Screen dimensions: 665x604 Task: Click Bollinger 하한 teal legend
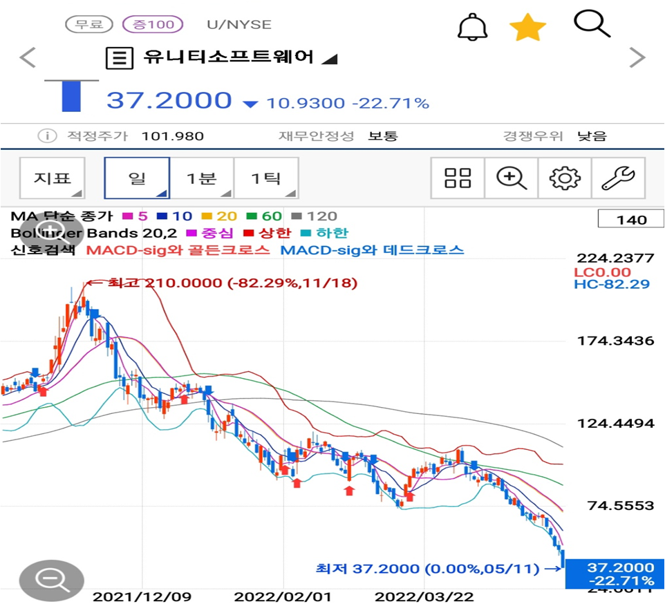[324, 233]
